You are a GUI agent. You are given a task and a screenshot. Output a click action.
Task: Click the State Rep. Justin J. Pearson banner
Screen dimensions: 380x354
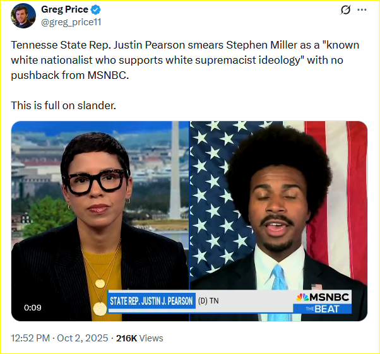coord(151,301)
